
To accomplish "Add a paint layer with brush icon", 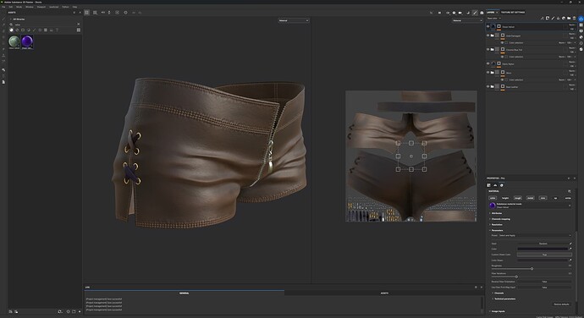I will (553, 18).
